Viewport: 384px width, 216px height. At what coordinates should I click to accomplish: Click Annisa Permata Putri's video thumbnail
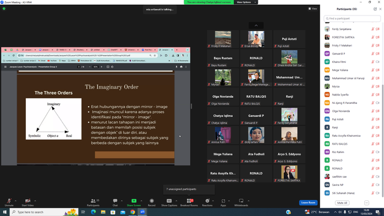coord(289,135)
